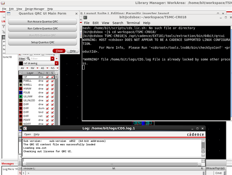The image size is (232, 175).
Task: Open terminal Help menu
Action: (146, 23)
